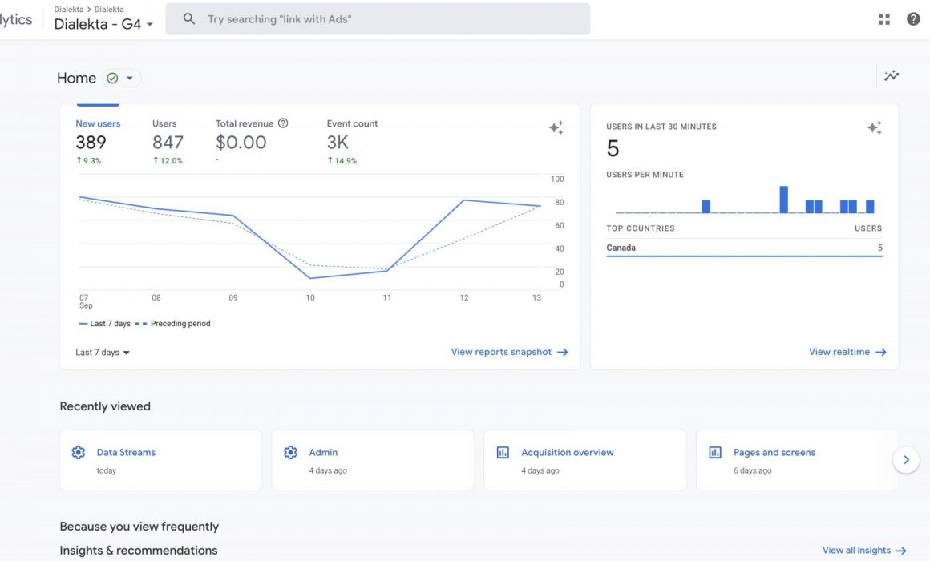
Task: Open the Help question mark icon
Action: [x=913, y=18]
